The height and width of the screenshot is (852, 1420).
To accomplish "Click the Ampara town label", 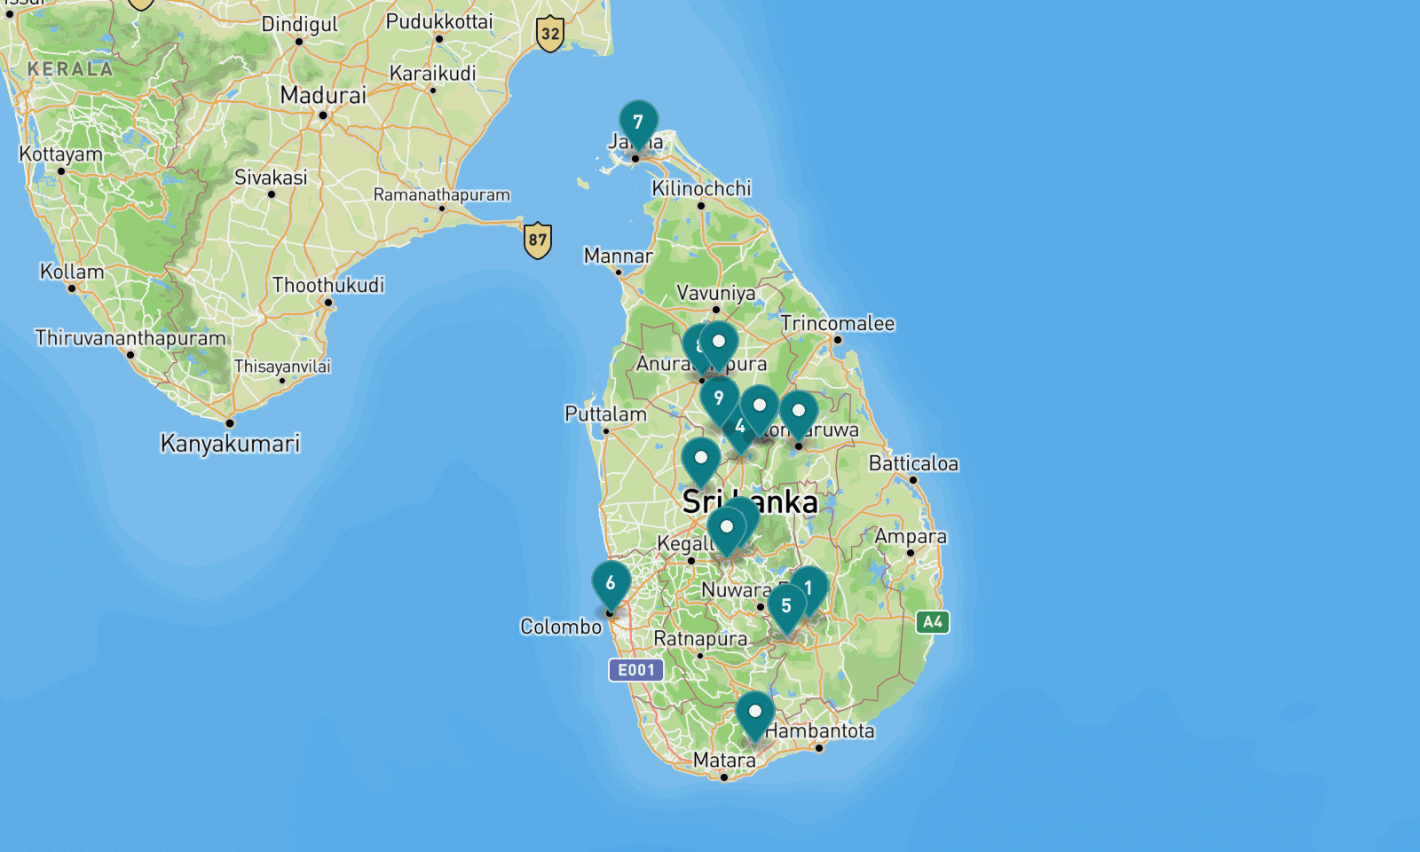I will pyautogui.click(x=911, y=537).
